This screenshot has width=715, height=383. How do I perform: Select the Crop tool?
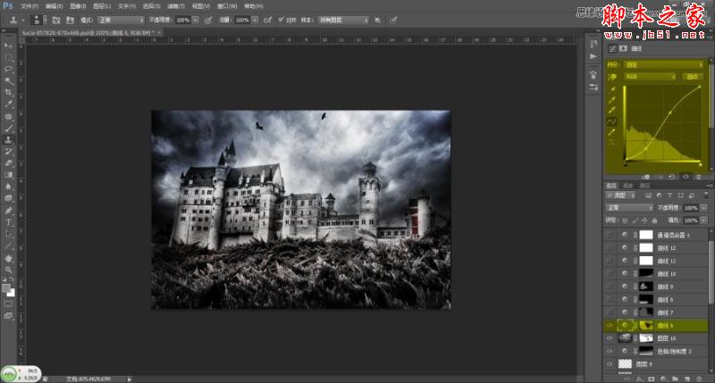[8, 93]
